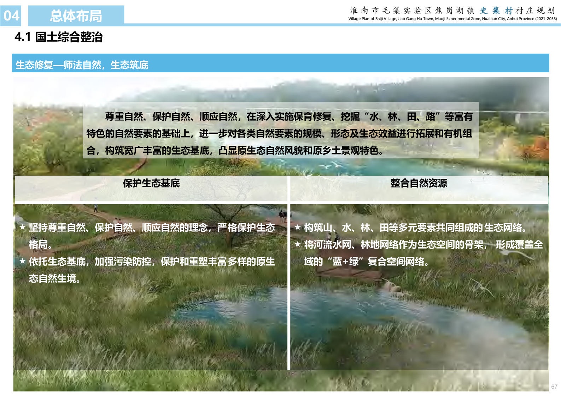Click the star bullet before 构筑山、水、林、田
The width and height of the screenshot is (561, 397).
point(298,227)
